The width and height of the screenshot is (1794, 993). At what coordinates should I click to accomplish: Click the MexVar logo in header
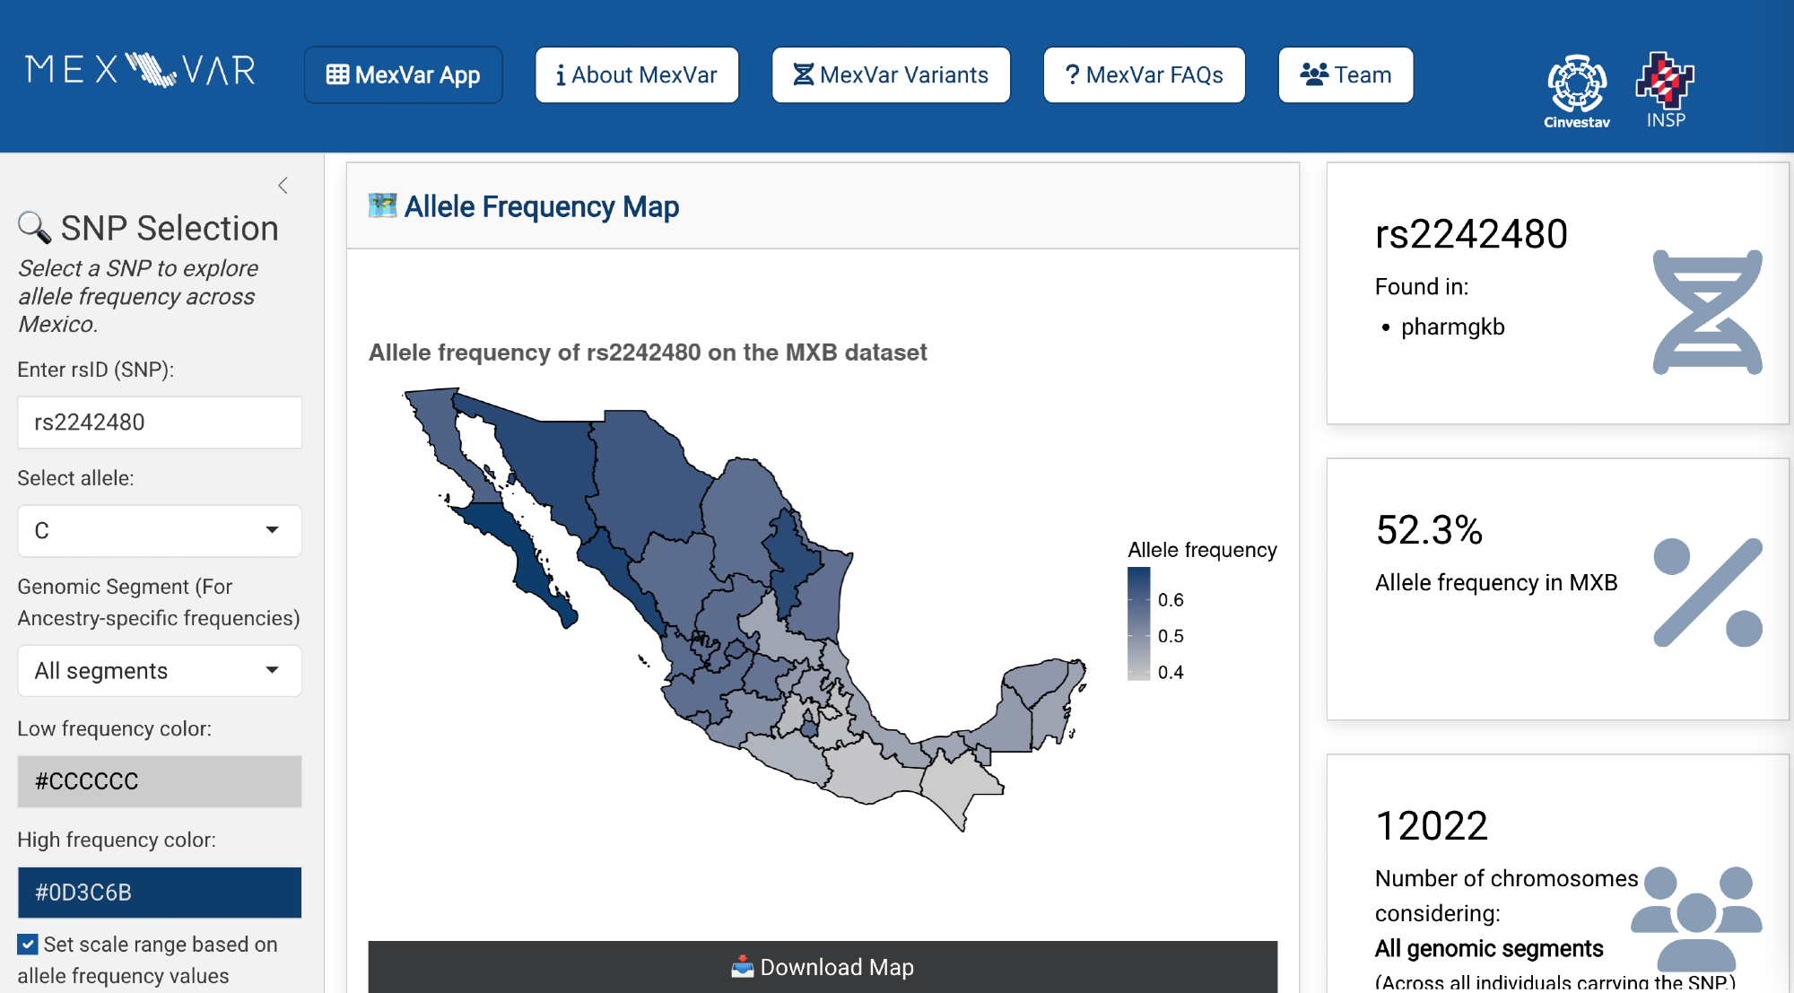coord(141,70)
